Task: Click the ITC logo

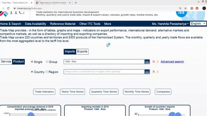Action: [x=12, y=14]
